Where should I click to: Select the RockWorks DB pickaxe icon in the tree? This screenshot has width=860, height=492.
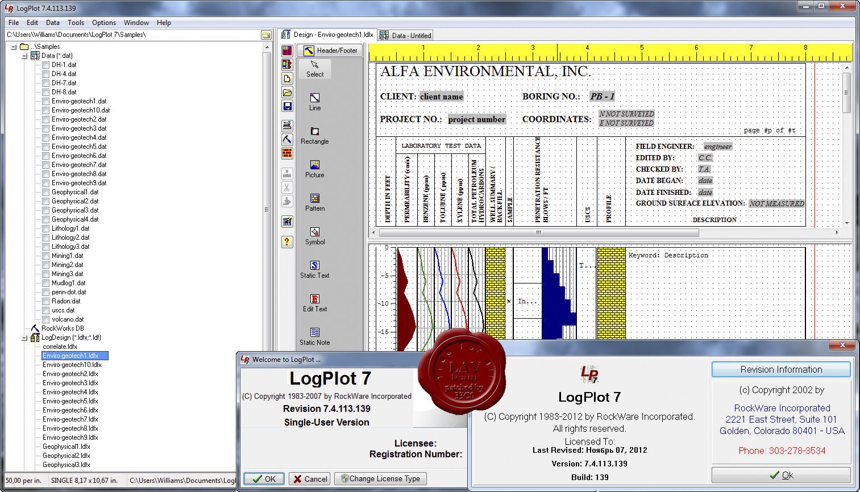coord(35,328)
